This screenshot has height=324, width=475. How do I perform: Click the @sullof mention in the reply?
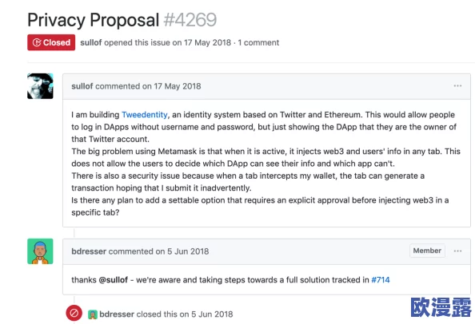click(114, 280)
